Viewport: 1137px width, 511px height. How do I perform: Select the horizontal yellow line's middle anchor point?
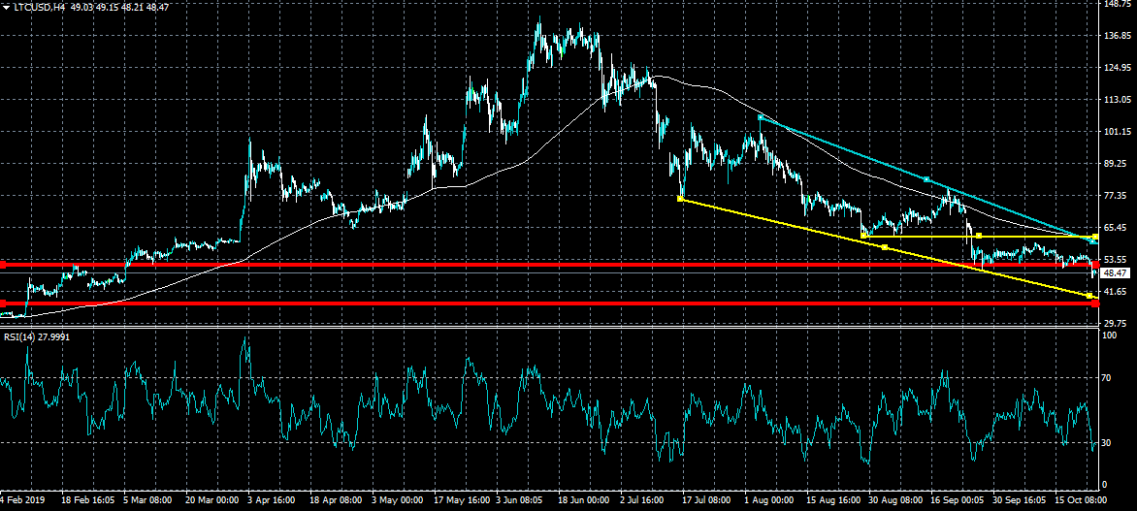[x=979, y=236]
